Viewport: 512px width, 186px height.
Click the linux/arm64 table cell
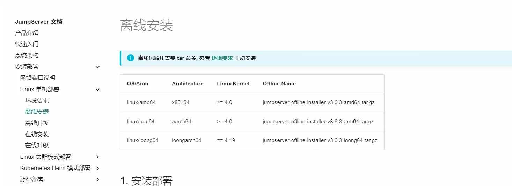tap(141, 122)
